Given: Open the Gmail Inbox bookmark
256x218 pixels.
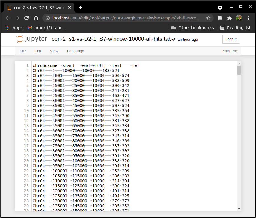Looking at the screenshot, I should (47, 28).
